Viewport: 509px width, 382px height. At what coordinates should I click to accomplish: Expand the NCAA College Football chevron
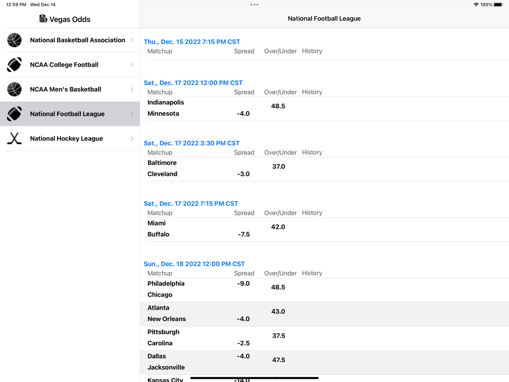pyautogui.click(x=132, y=65)
